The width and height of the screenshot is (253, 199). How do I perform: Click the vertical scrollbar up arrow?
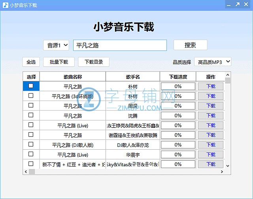pos(228,75)
